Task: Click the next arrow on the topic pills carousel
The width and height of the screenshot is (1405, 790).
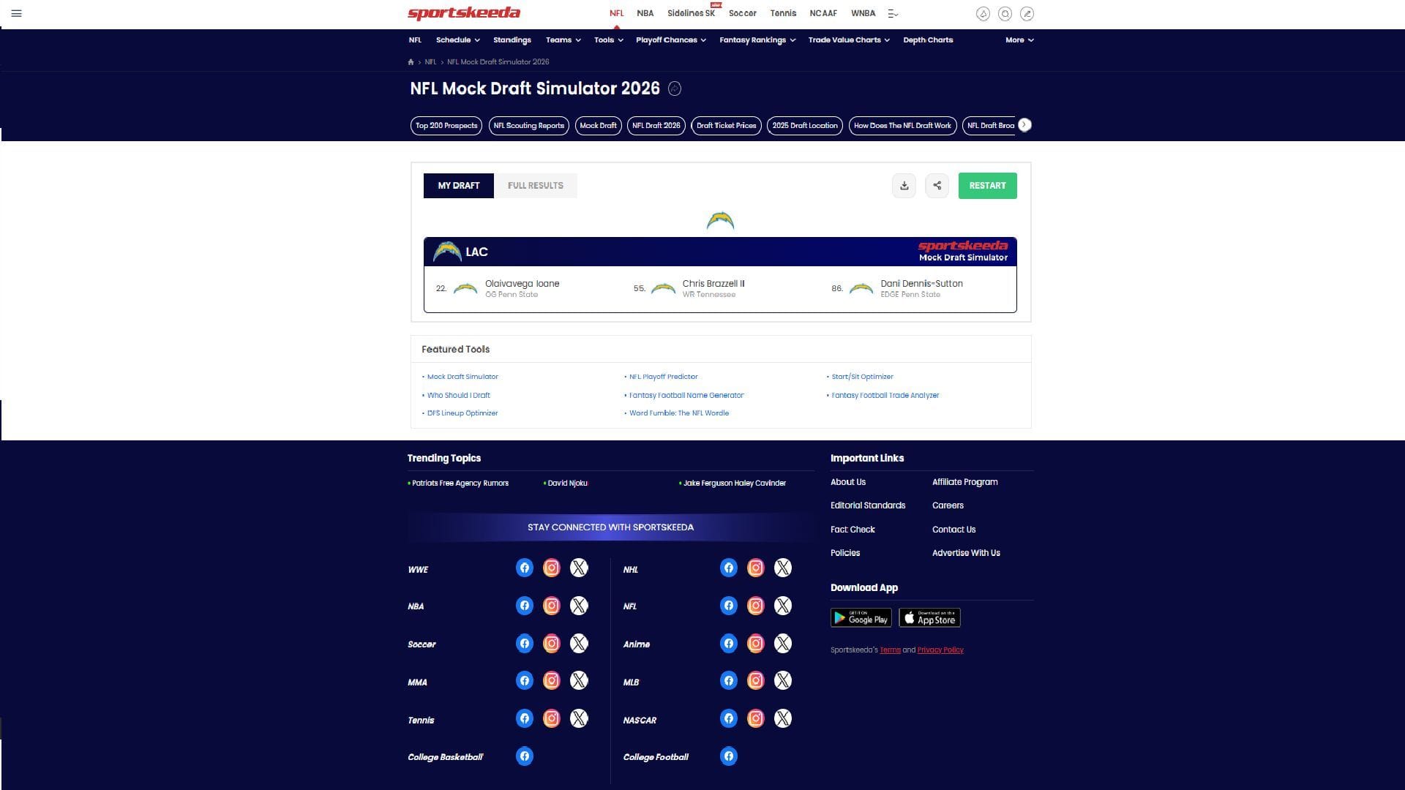Action: tap(1024, 125)
